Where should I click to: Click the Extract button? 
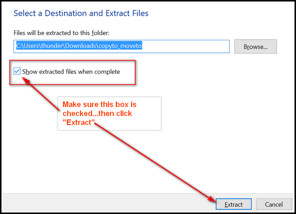(233, 204)
